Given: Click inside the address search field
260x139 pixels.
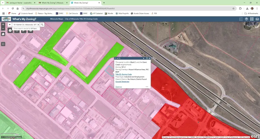Looking at the screenshot, I should tap(25, 25).
